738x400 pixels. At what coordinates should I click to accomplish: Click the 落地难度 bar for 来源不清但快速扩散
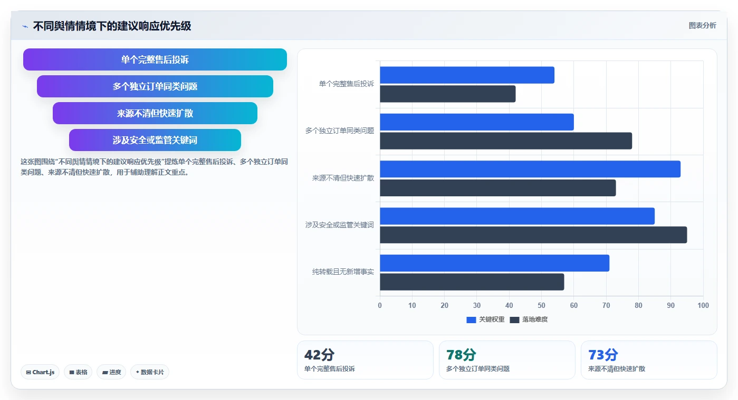(x=498, y=188)
